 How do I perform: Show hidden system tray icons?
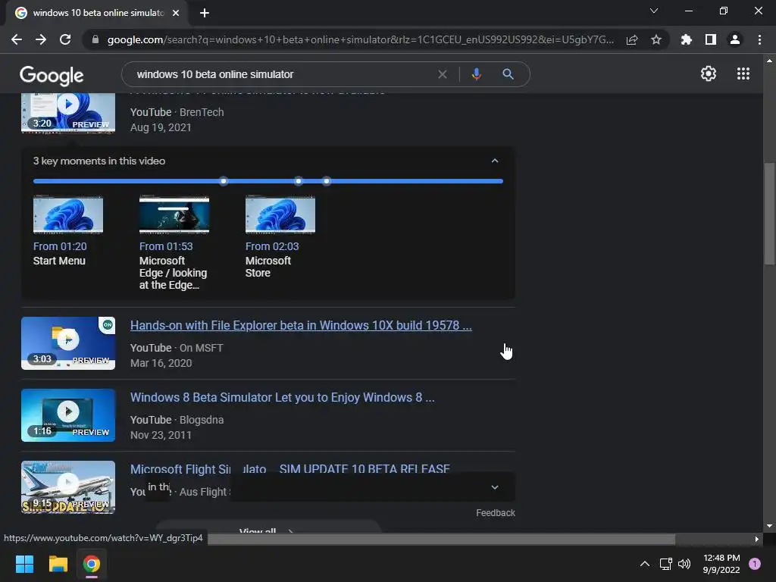pos(645,564)
